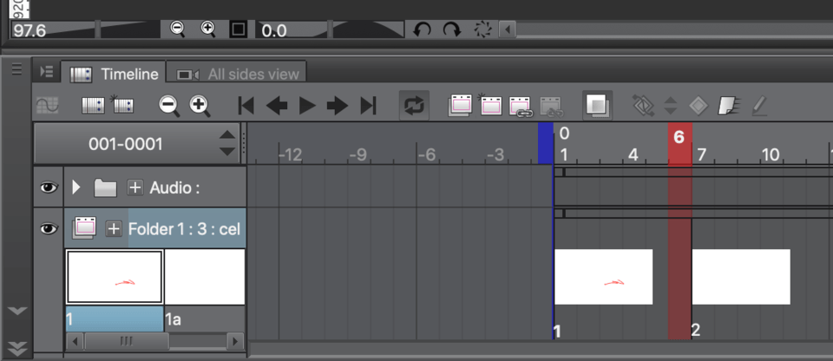Hide the Audio folder with eye icon
This screenshot has width=833, height=361.
(49, 187)
